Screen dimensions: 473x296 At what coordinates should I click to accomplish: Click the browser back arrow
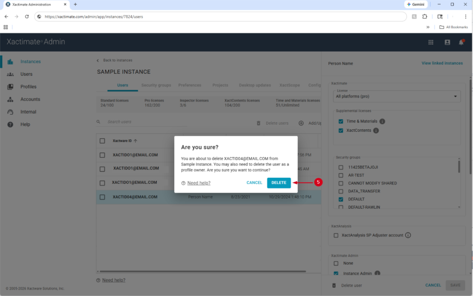(7, 17)
